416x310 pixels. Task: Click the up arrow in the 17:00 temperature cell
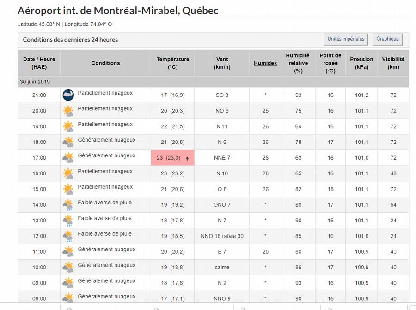(x=187, y=158)
